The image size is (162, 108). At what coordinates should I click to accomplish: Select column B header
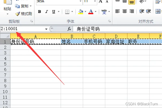(72, 36)
